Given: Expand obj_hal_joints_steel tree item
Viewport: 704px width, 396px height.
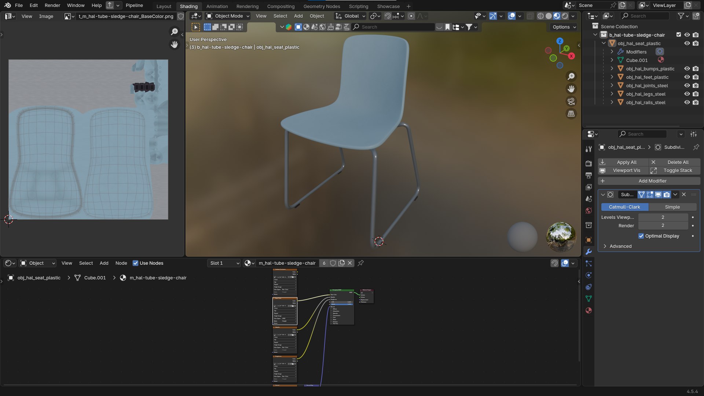Looking at the screenshot, I should tap(612, 85).
